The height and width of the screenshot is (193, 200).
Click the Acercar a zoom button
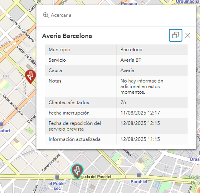(x=57, y=15)
